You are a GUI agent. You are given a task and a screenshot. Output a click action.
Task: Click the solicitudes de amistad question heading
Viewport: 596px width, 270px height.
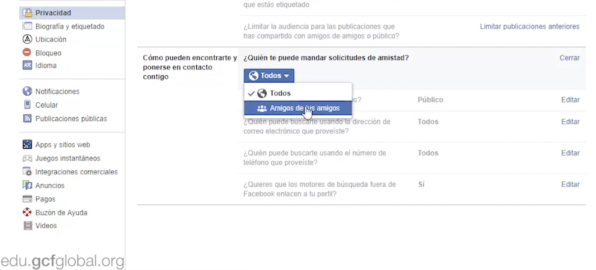(326, 58)
